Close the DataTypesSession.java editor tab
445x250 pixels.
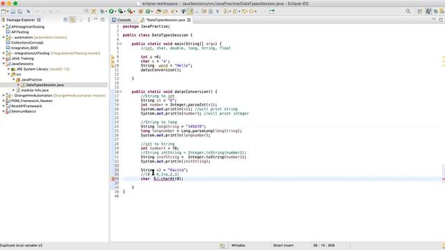pos(189,20)
